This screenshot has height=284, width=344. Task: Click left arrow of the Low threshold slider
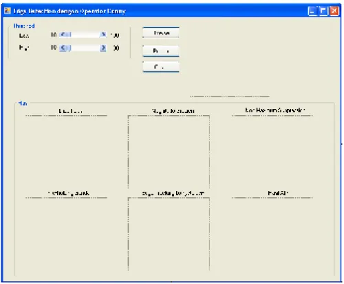(x=63, y=34)
